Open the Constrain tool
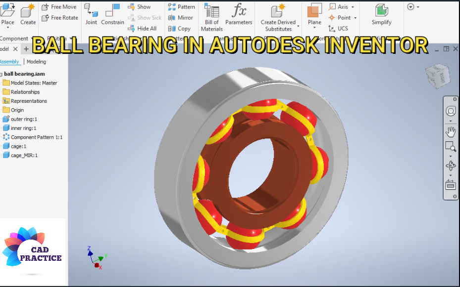 [x=113, y=14]
